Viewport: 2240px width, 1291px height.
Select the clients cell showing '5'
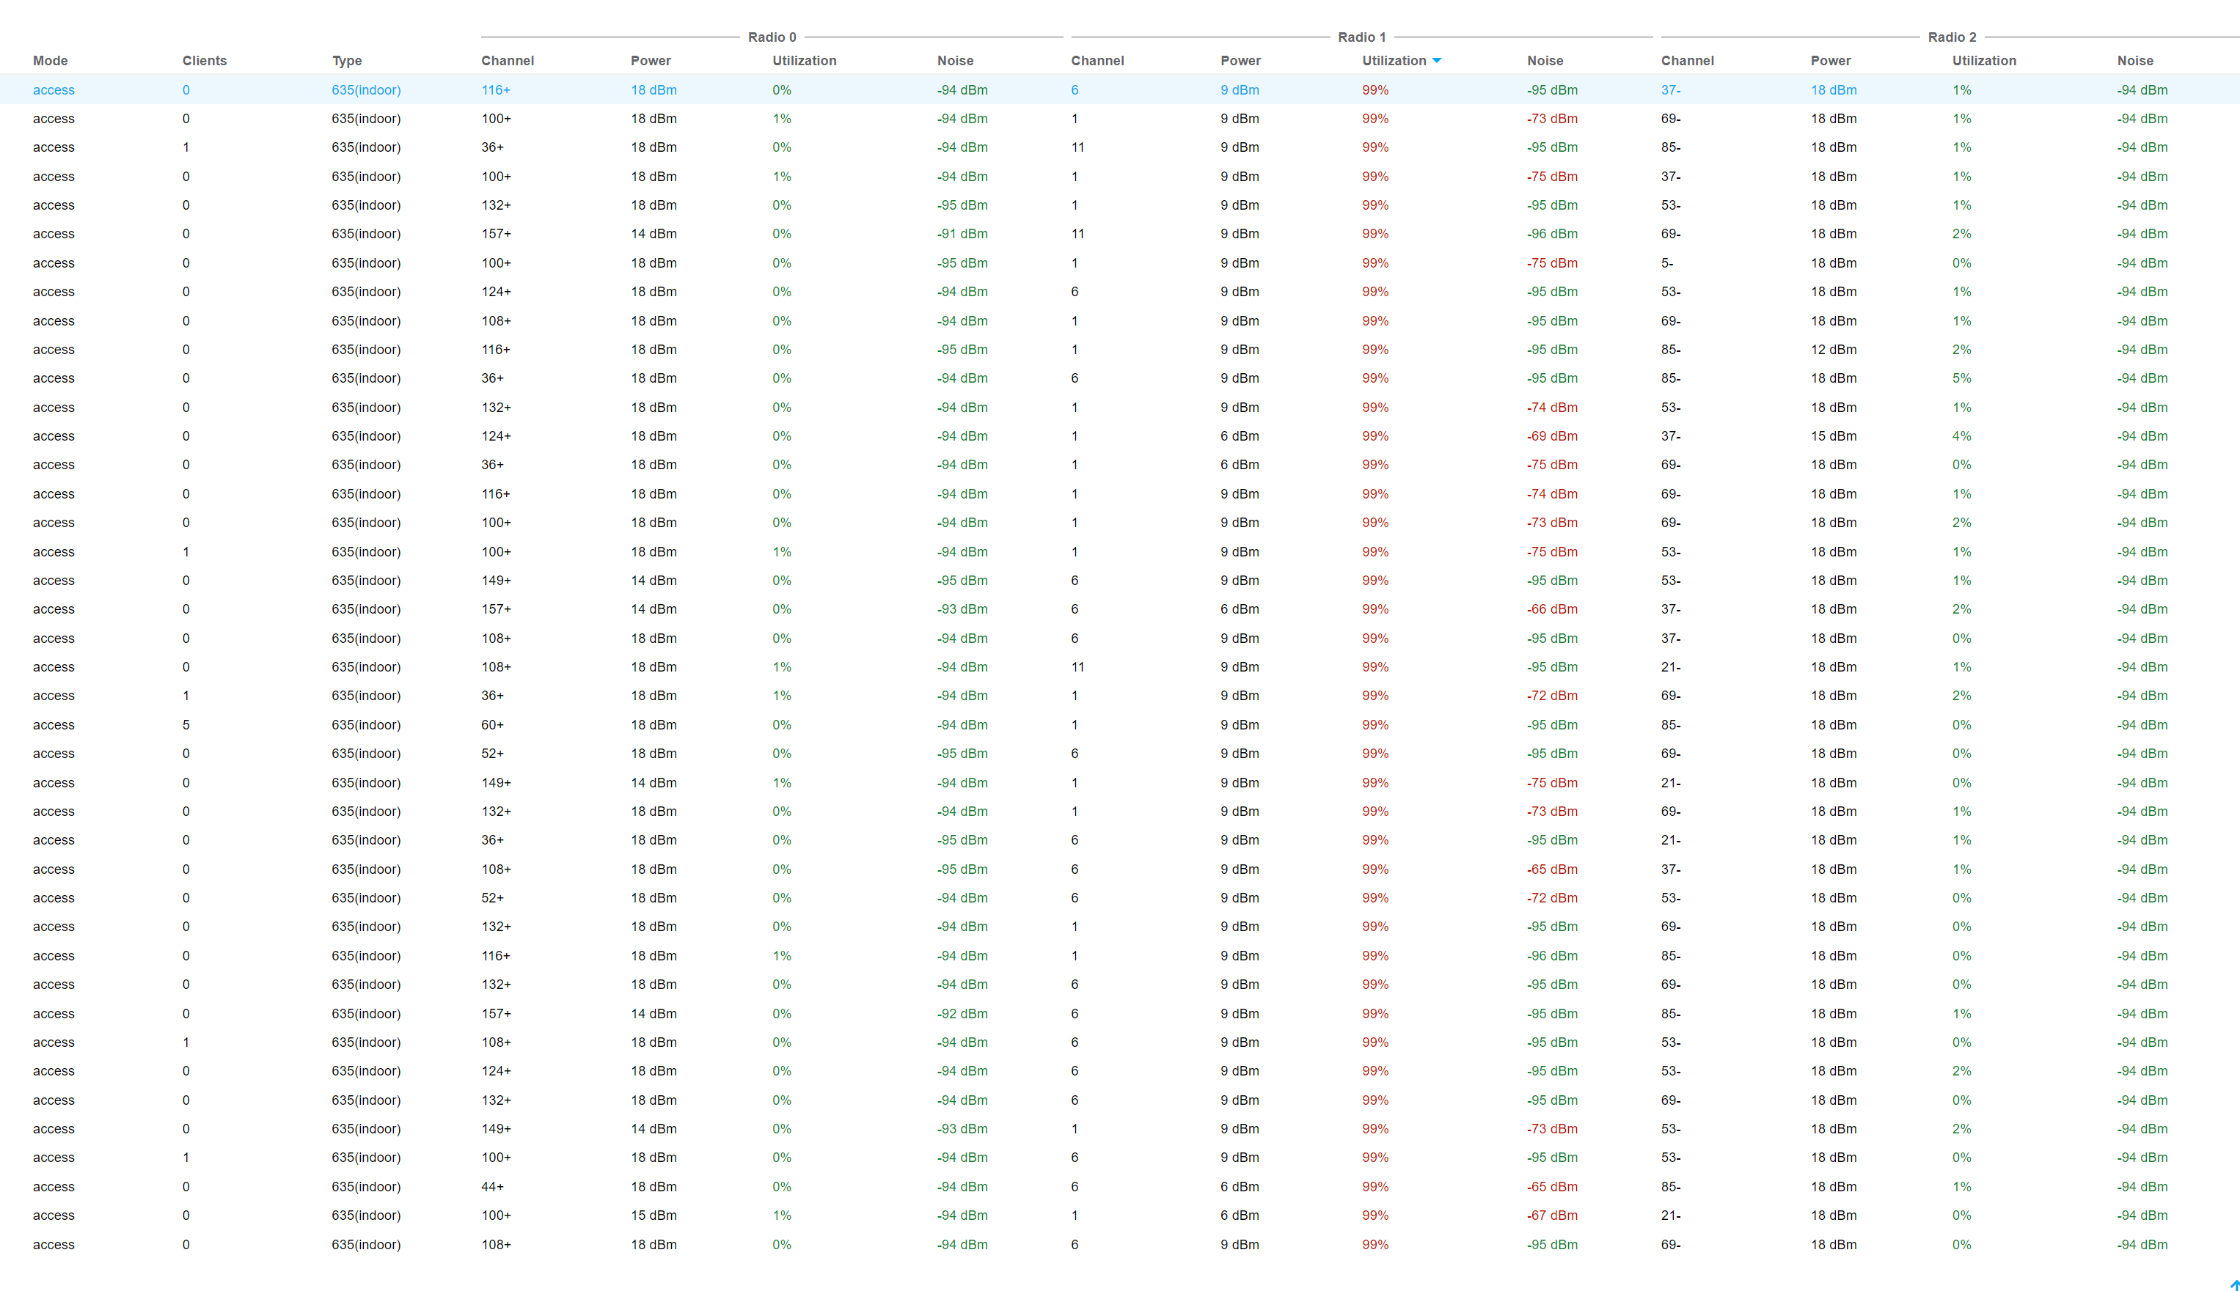click(186, 724)
